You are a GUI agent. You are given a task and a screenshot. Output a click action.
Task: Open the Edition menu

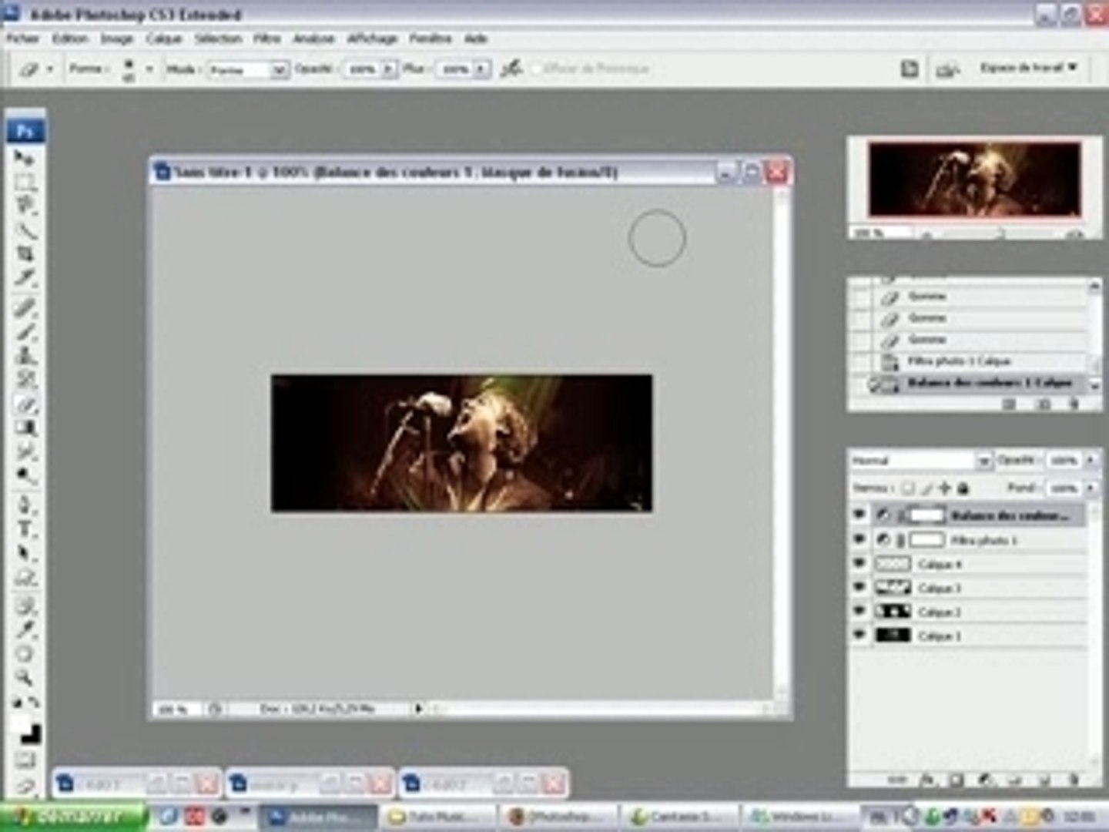pos(70,38)
